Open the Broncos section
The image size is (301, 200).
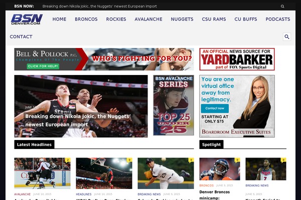[x=86, y=19]
